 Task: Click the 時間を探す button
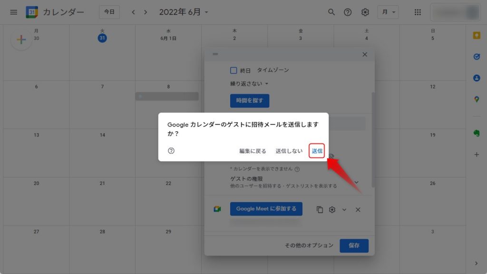coord(250,101)
